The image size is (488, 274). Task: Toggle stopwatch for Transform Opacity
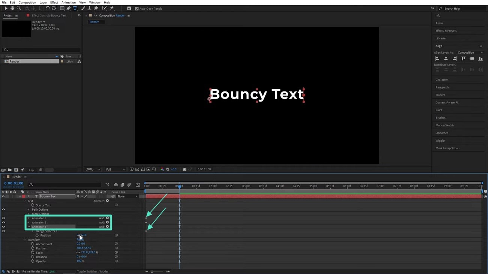pyautogui.click(x=33, y=261)
